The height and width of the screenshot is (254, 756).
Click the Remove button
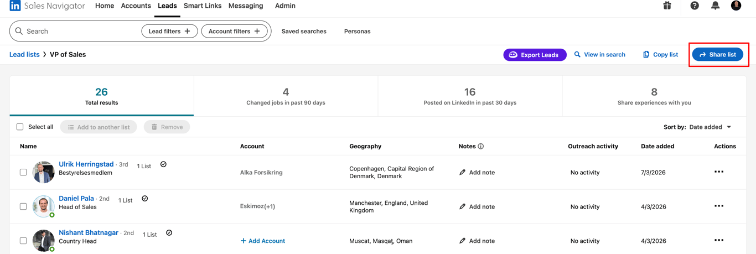coord(167,127)
